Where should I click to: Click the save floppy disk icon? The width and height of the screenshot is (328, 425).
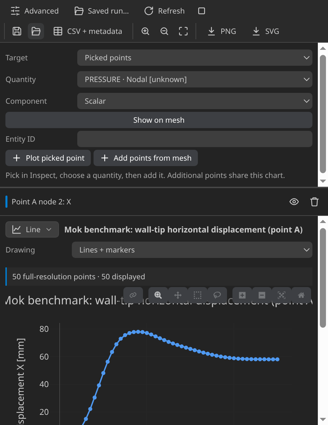17,31
